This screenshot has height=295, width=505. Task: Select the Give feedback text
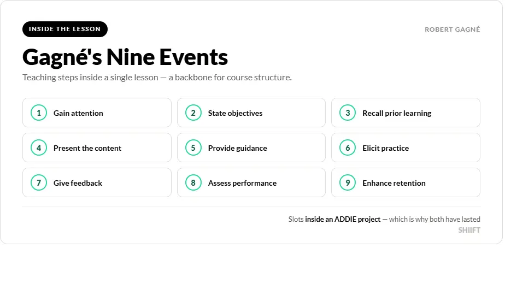pyautogui.click(x=78, y=183)
